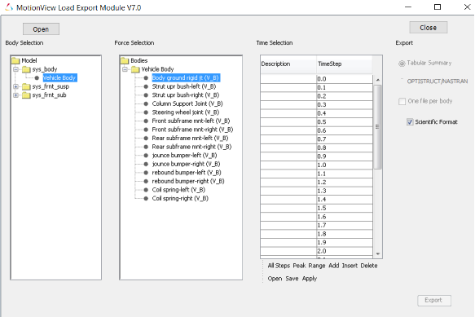The width and height of the screenshot is (475, 317).
Task: Click the Model folder icon
Action: [15, 60]
